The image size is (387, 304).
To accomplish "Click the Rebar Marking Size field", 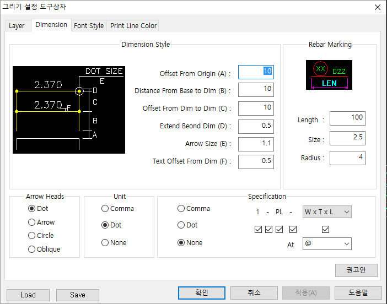I will [347, 138].
